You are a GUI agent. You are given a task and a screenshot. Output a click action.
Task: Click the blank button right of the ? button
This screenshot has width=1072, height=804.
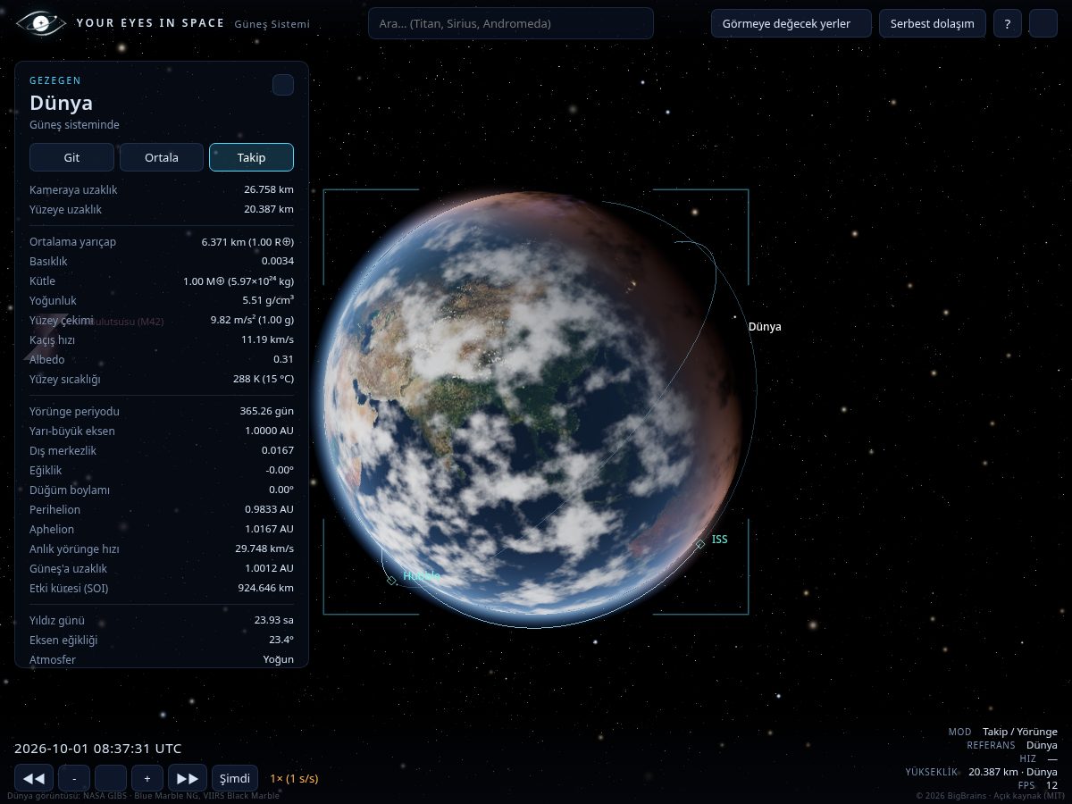[x=1043, y=23]
